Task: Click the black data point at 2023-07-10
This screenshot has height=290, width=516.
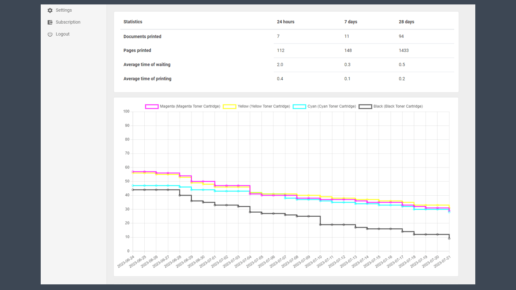Action: (x=320, y=224)
